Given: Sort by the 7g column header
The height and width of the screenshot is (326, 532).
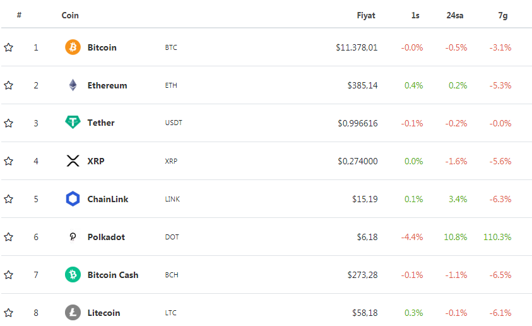Looking at the screenshot, I should click(503, 16).
